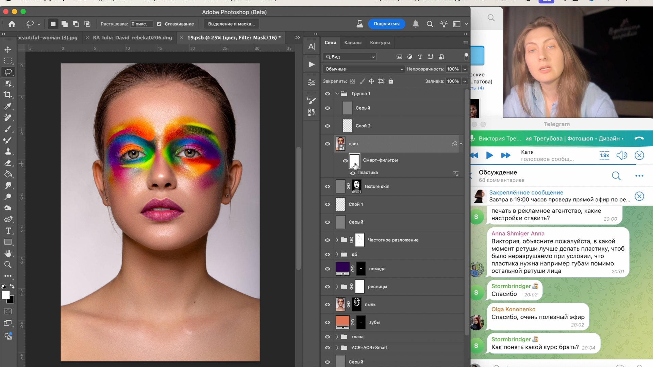
Task: Select the Rectangular Marquee tool
Action: click(8, 61)
